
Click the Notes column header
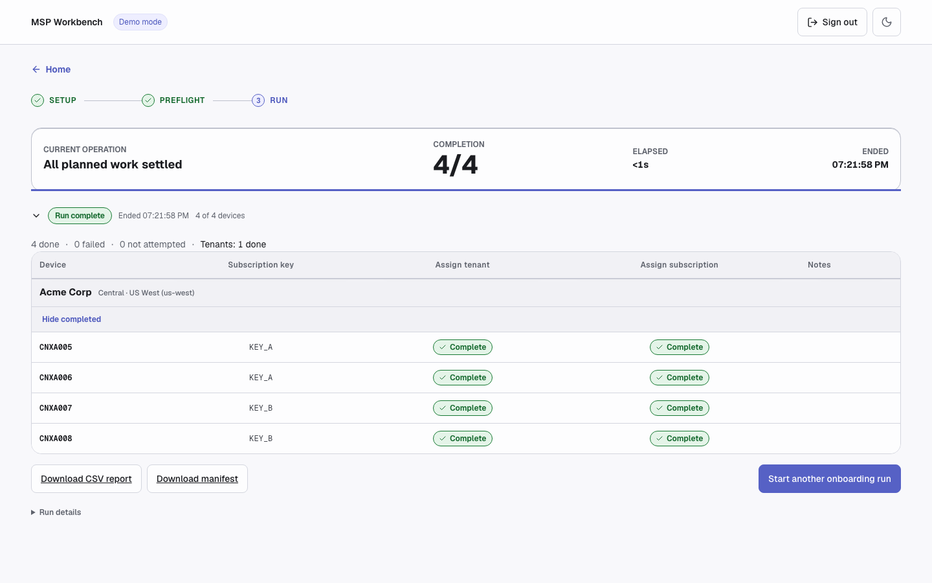[819, 265]
